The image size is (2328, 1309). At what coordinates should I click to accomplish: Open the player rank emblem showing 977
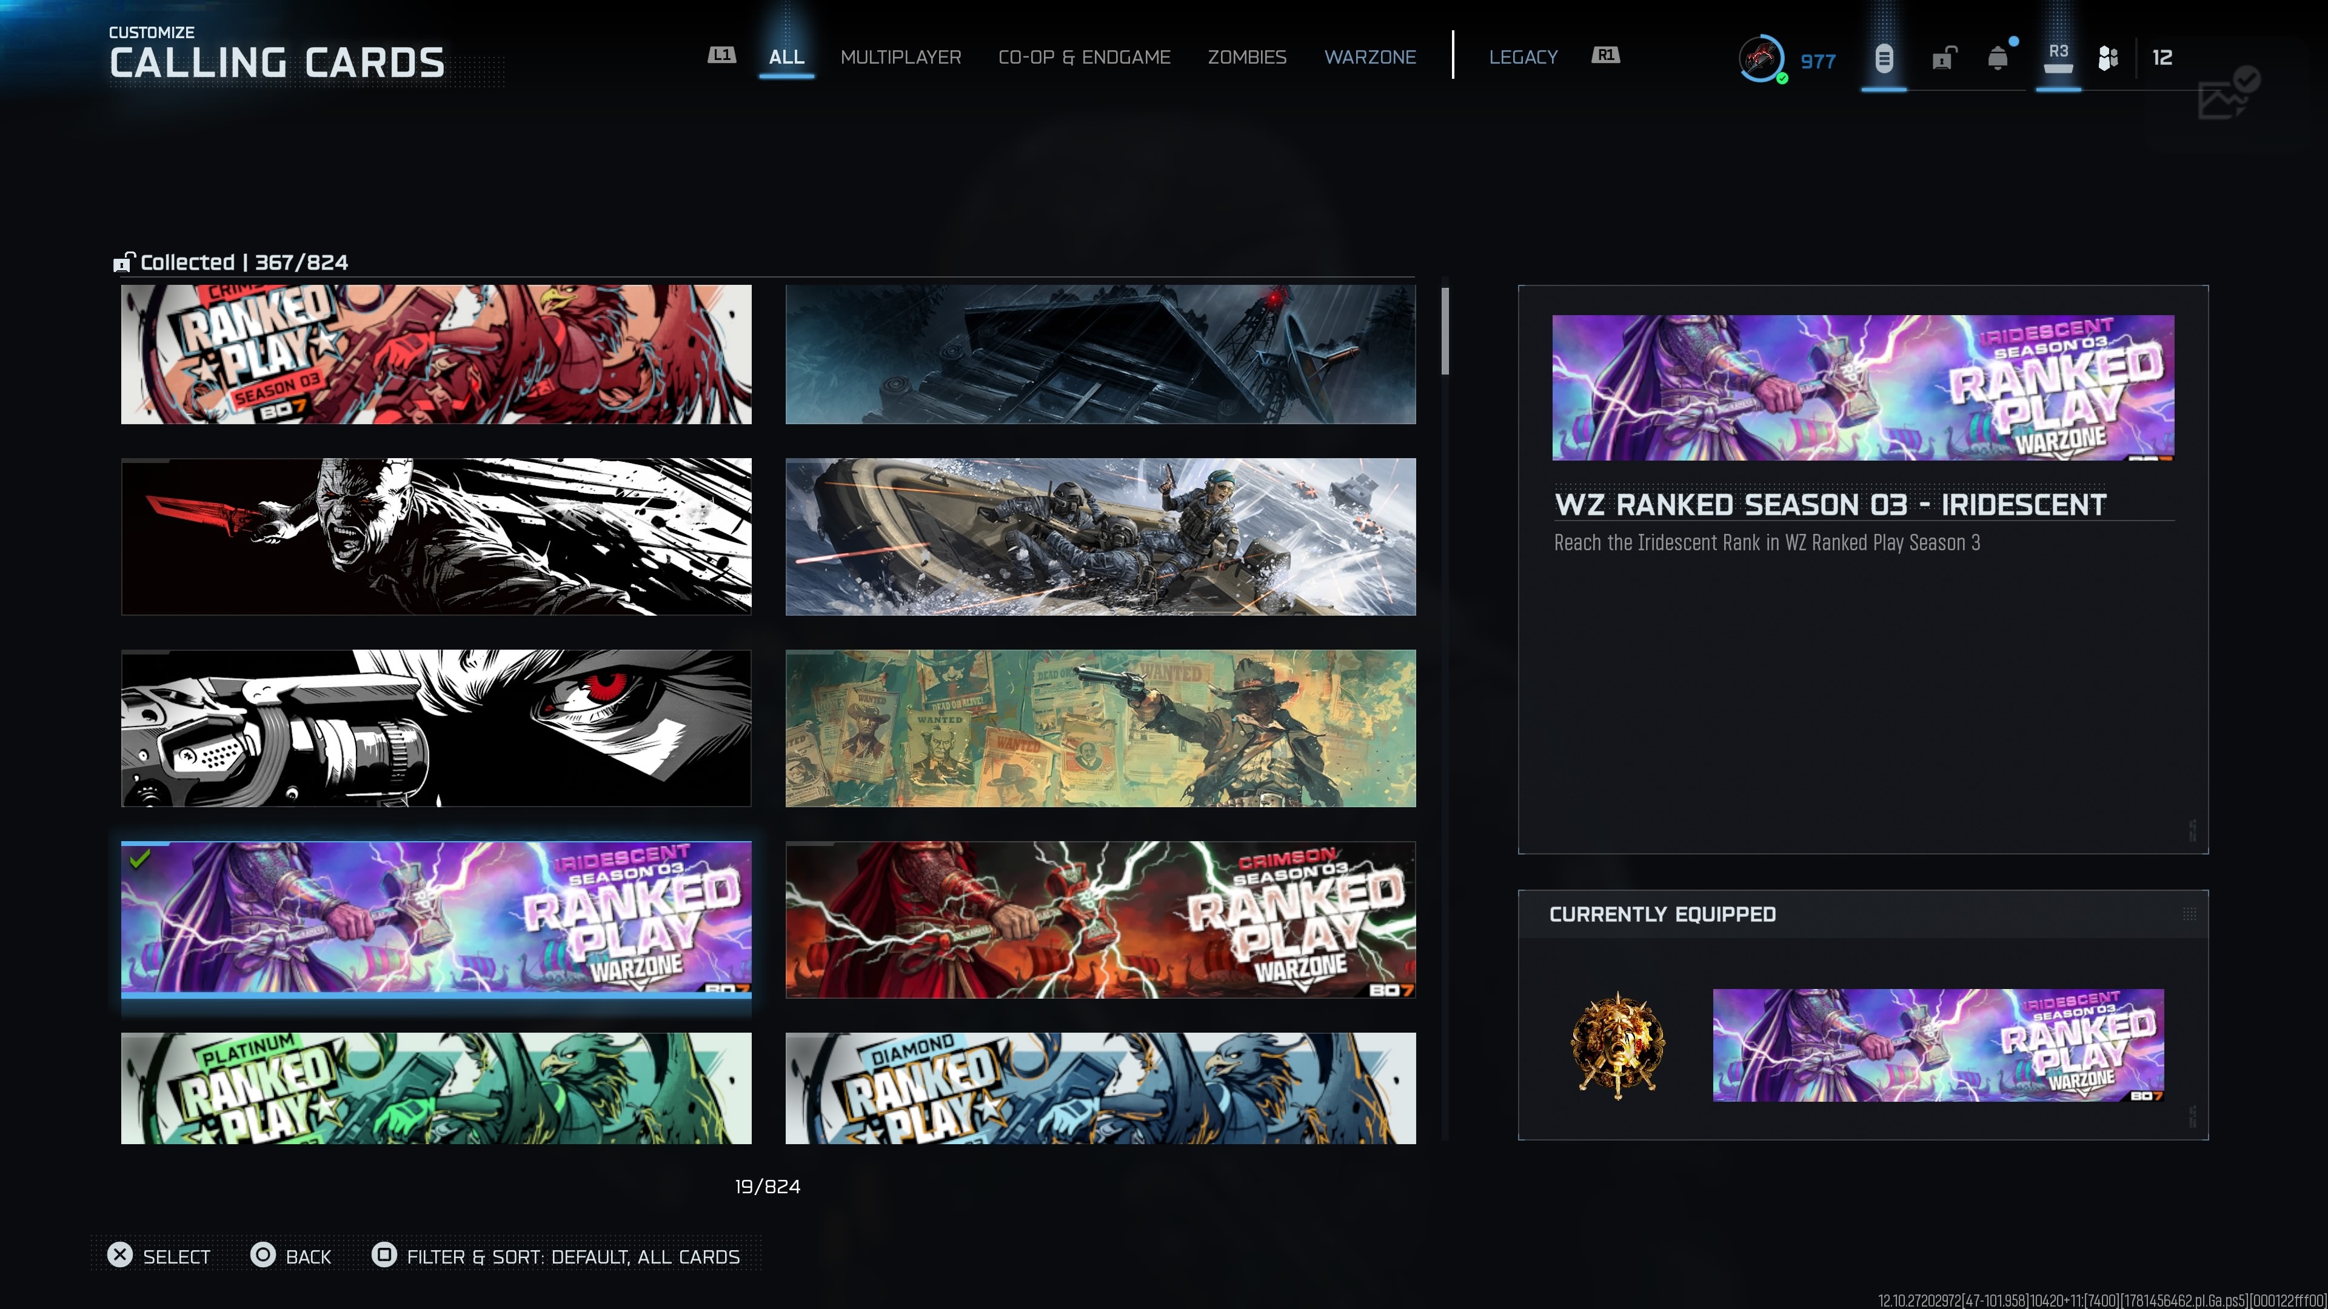pyautogui.click(x=1761, y=59)
